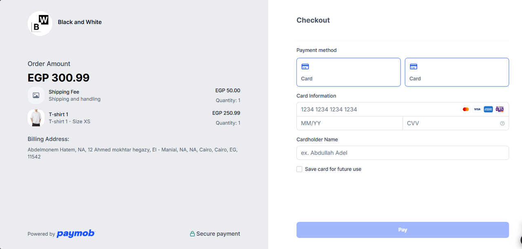Screen dimensions: 522x249
Task: Click the Save card for future use label
Action: 333,169
